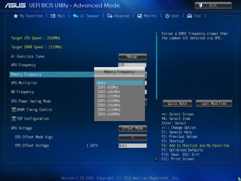Screen dimensions: 241x181
Task: Click the list icon beside Main
Action: pyautogui.click(x=53, y=16)
